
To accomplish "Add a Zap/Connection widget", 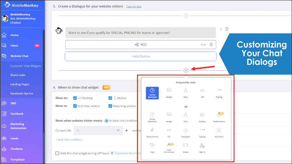I will coord(169,148).
